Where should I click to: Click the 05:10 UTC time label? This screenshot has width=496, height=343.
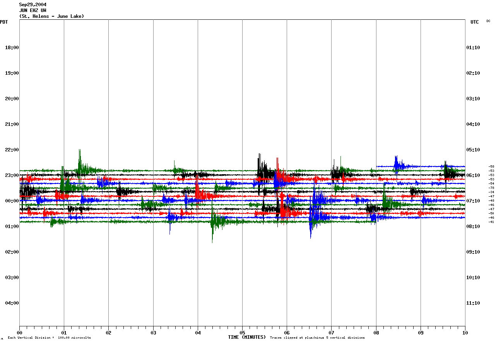[x=473, y=150]
